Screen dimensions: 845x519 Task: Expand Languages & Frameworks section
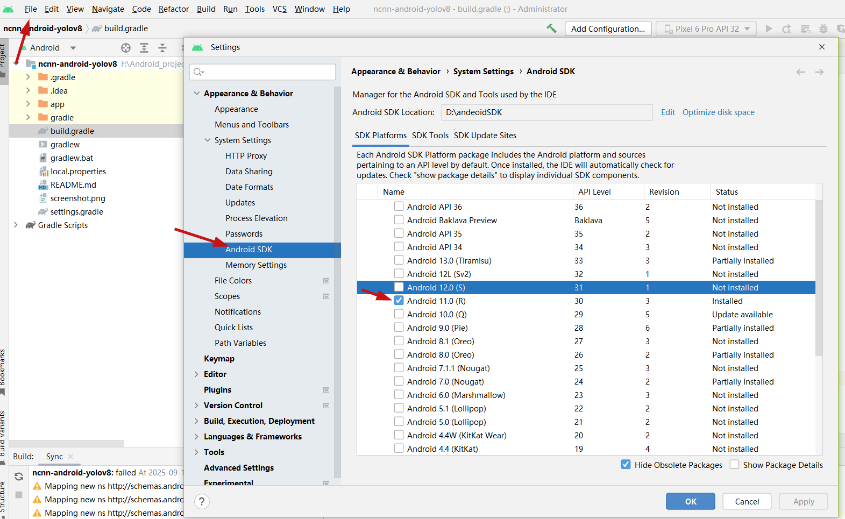(197, 437)
